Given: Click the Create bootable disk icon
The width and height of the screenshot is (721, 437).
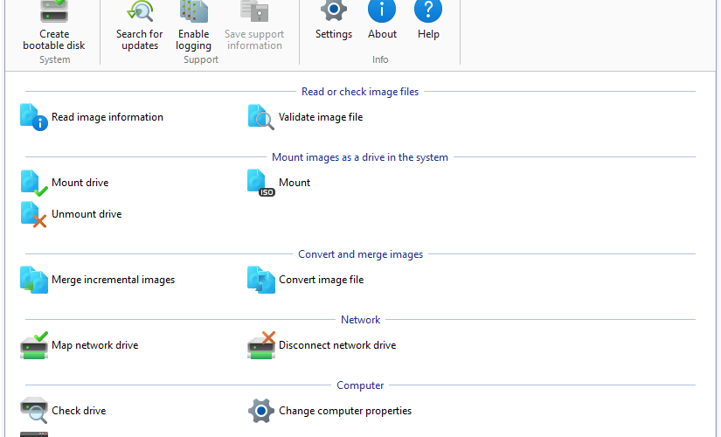Looking at the screenshot, I should point(54,11).
